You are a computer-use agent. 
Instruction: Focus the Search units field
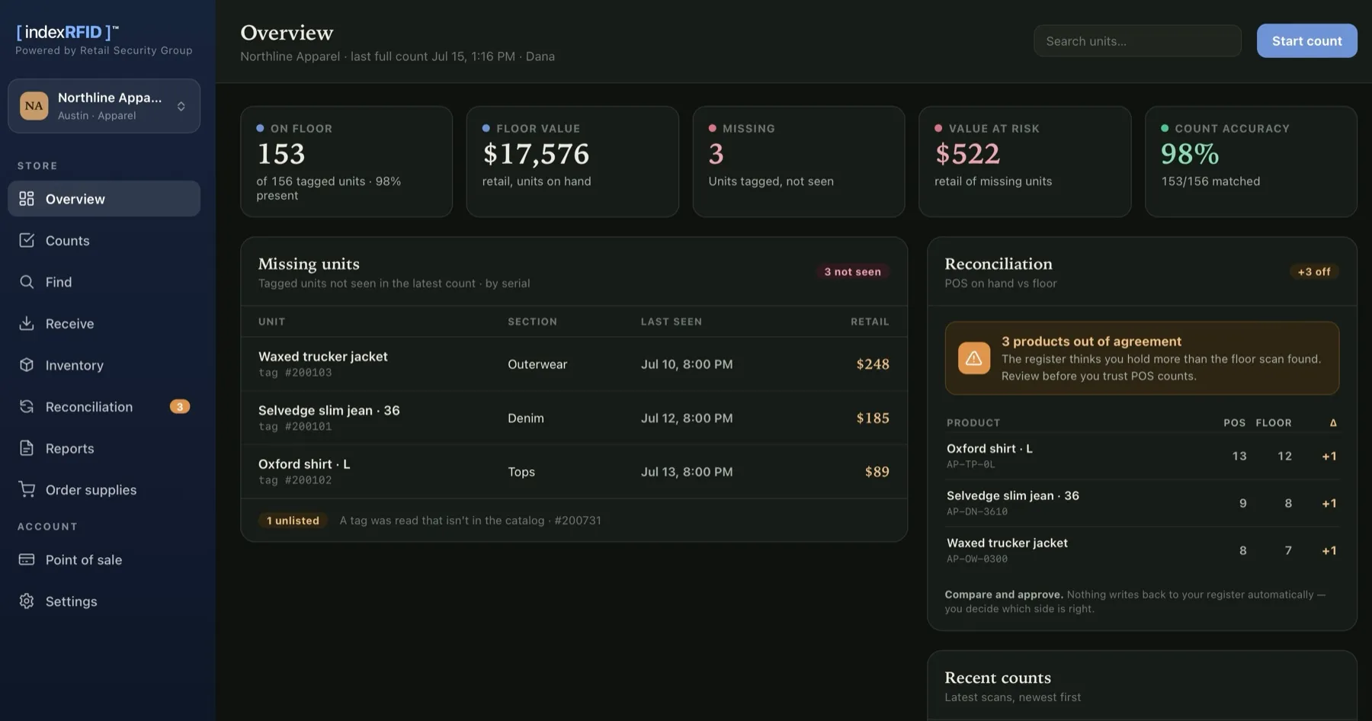click(x=1137, y=41)
